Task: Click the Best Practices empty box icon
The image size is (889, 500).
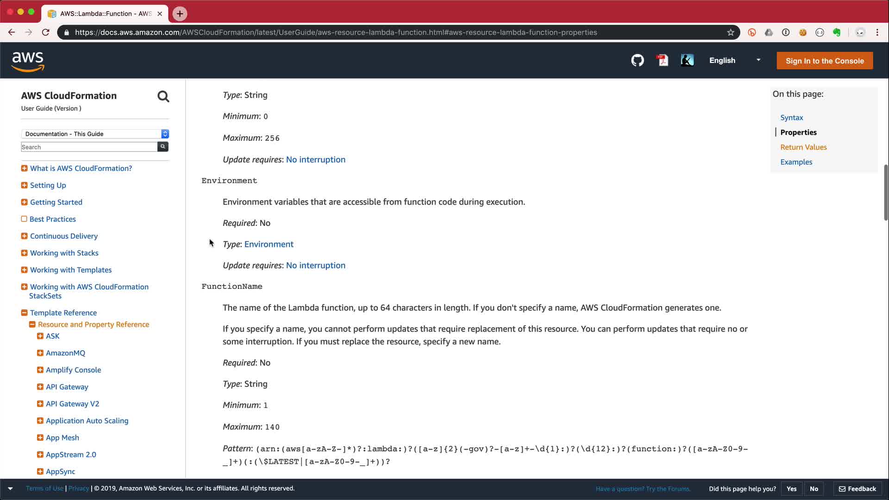Action: [x=24, y=219]
